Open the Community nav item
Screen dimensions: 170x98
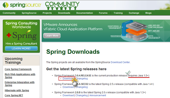(9, 13)
